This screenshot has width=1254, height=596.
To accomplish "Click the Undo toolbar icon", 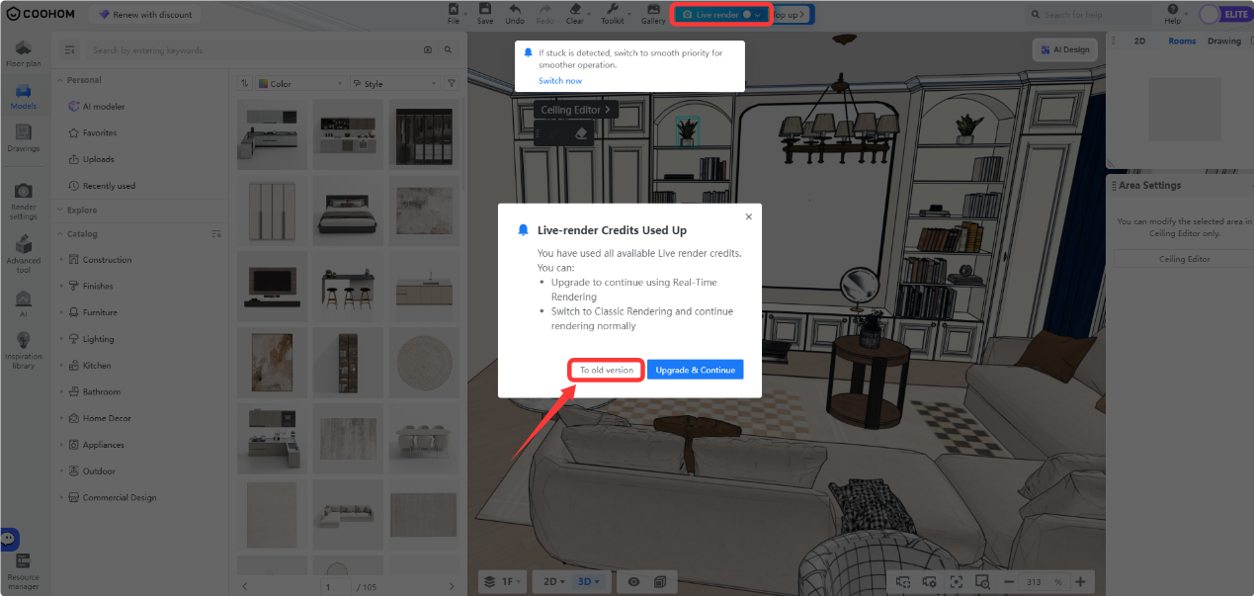I will point(515,14).
